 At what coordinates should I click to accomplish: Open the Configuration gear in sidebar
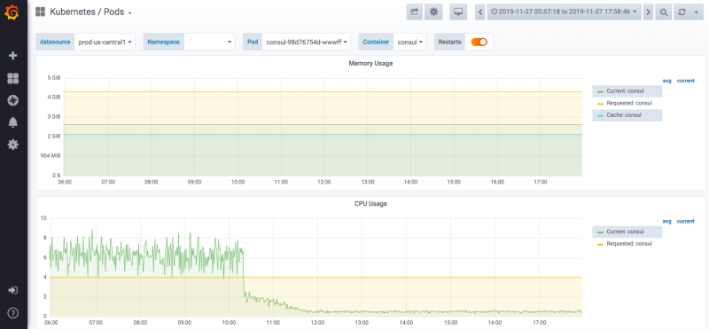[x=13, y=145]
